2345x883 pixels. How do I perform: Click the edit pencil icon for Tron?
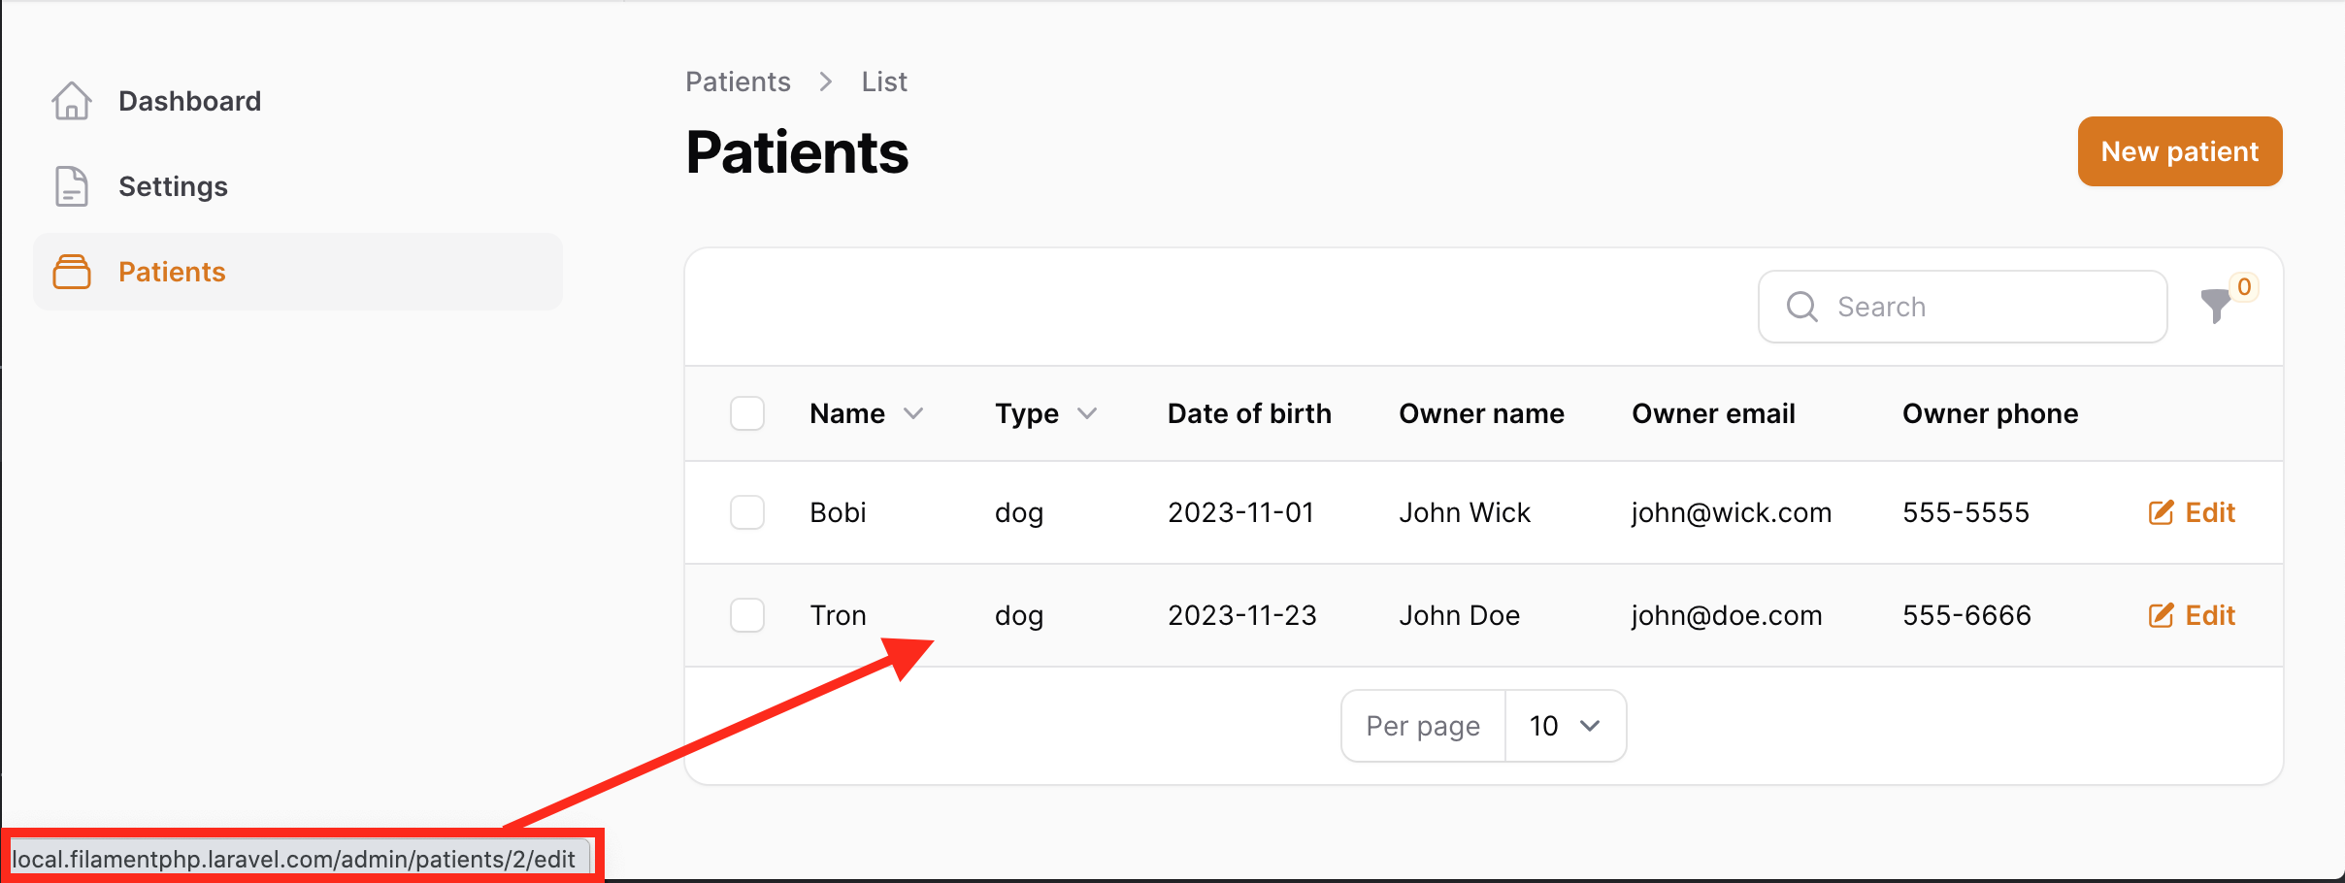pos(2162,615)
